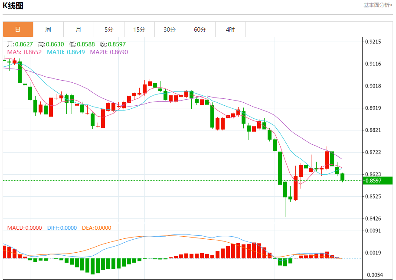Switch to the 周 weekly tab
This screenshot has width=396, height=280.
pos(48,29)
